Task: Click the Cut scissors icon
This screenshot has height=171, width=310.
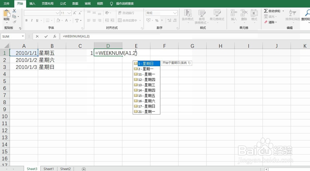Action: [x=14, y=11]
